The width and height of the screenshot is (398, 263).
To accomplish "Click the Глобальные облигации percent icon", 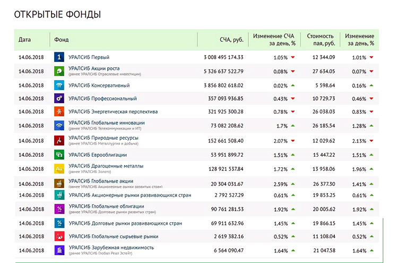I will tap(59, 209).
